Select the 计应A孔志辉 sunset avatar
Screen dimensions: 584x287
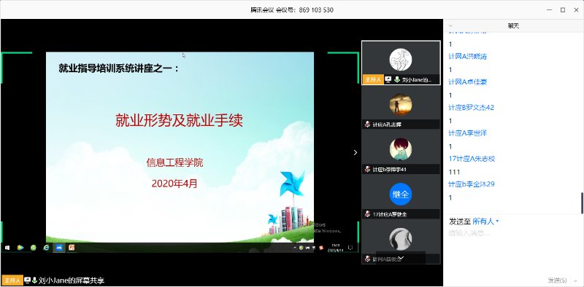point(401,104)
